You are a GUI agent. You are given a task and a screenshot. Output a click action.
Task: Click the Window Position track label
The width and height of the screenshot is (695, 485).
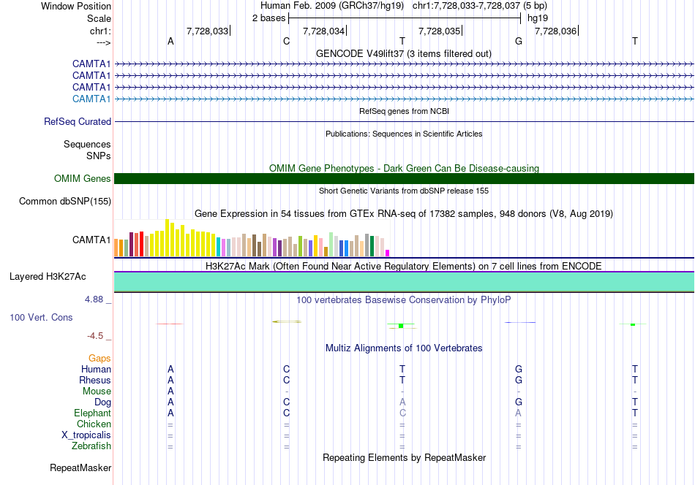(76, 6)
